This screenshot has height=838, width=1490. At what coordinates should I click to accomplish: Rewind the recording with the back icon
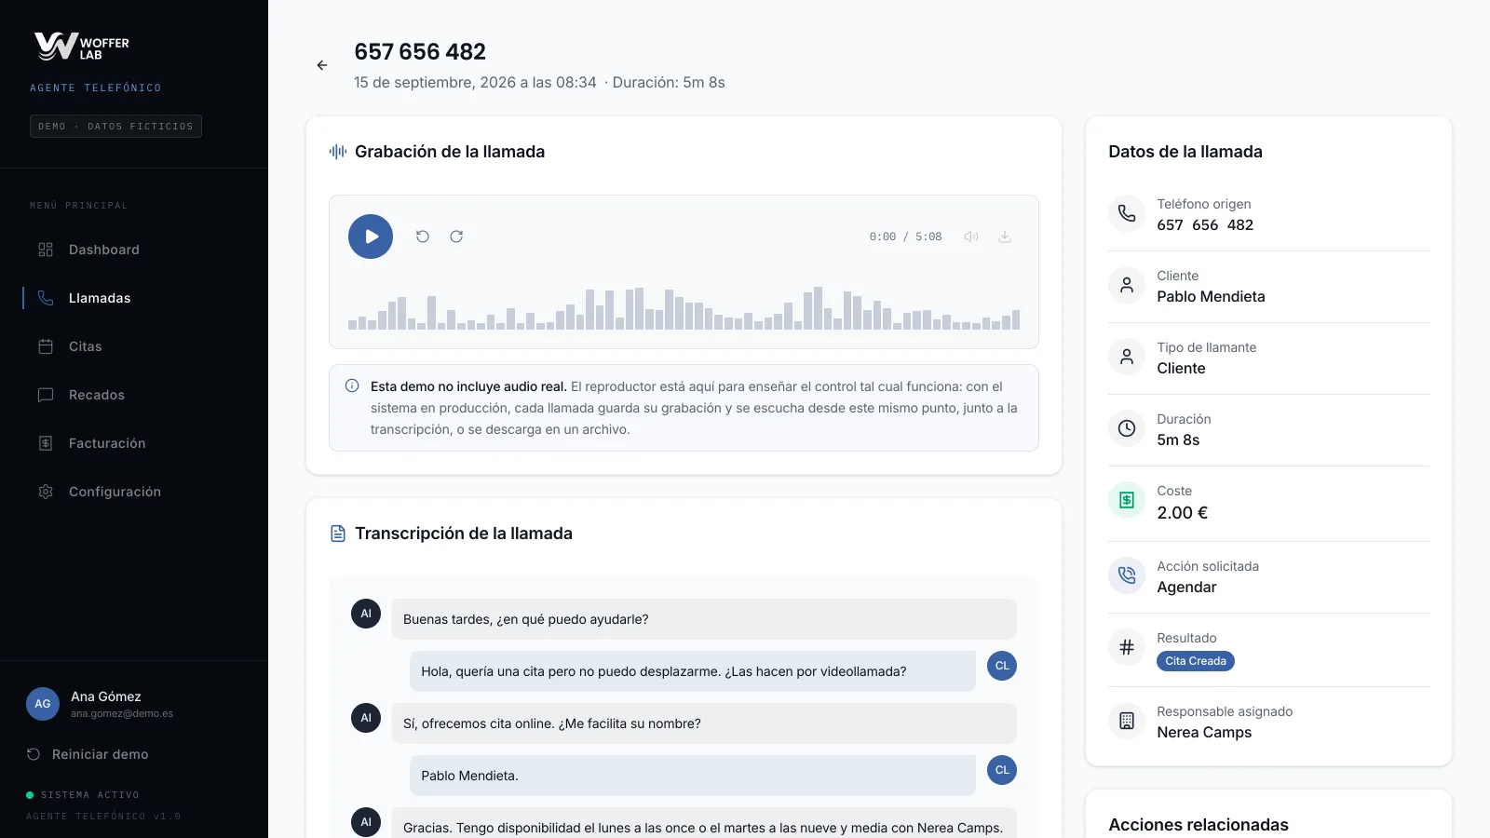pyautogui.click(x=423, y=237)
